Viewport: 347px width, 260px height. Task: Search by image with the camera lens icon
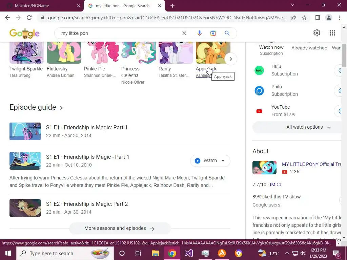click(213, 33)
